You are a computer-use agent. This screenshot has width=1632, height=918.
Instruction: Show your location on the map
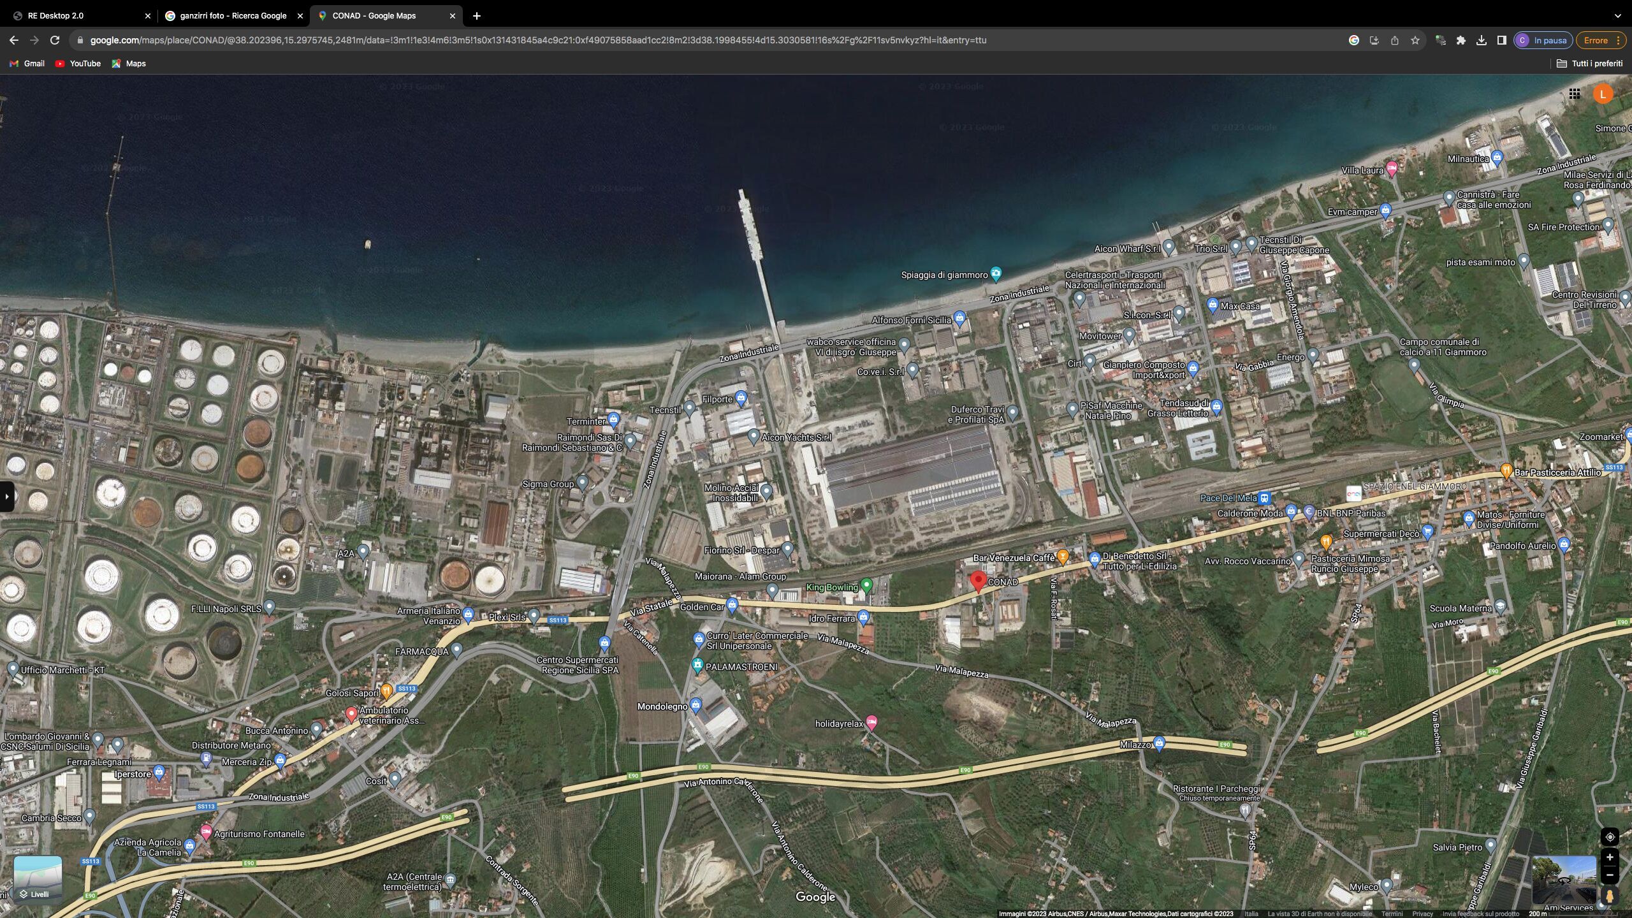tap(1609, 837)
